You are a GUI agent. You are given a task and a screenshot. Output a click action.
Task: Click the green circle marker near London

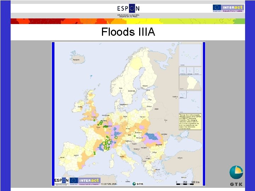point(94,120)
